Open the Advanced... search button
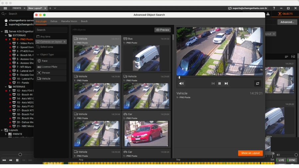The image size is (299, 168). [287, 22]
